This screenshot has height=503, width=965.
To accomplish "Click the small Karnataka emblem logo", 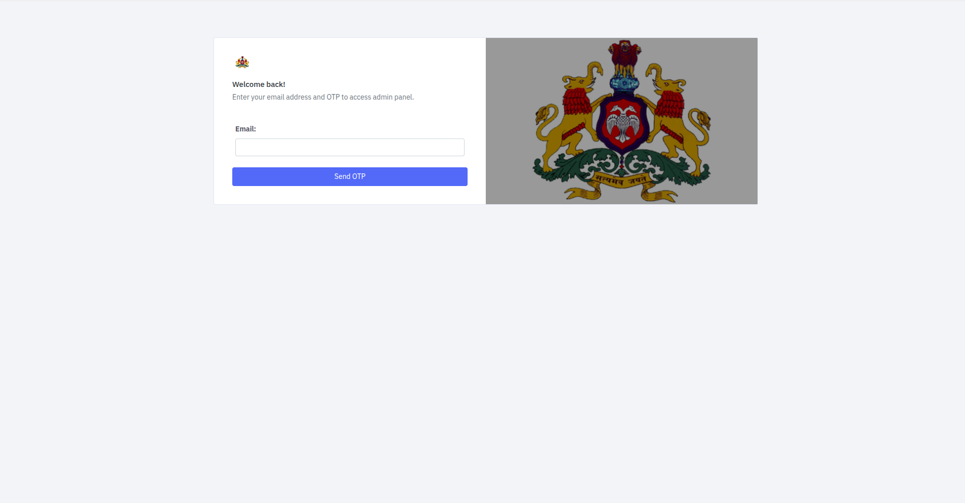I will (x=242, y=62).
